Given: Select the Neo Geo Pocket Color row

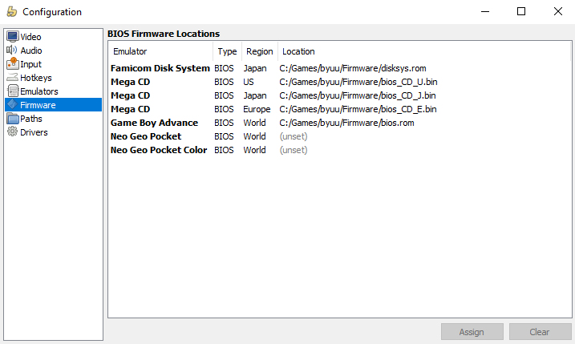Looking at the screenshot, I should [x=339, y=150].
